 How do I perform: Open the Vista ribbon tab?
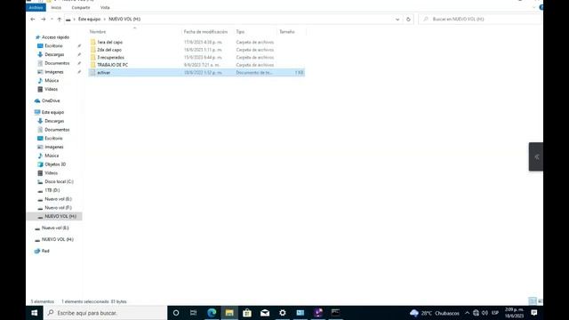[105, 8]
